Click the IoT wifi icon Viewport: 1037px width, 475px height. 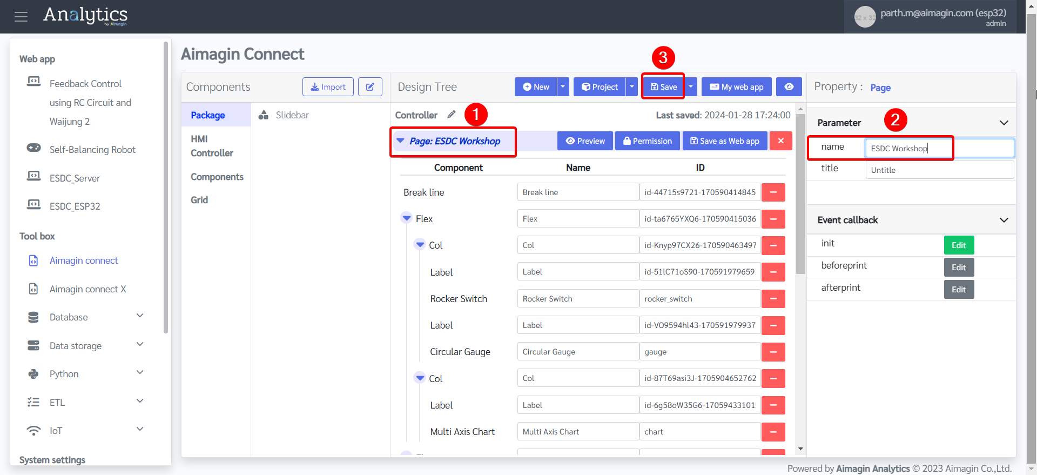coord(33,431)
